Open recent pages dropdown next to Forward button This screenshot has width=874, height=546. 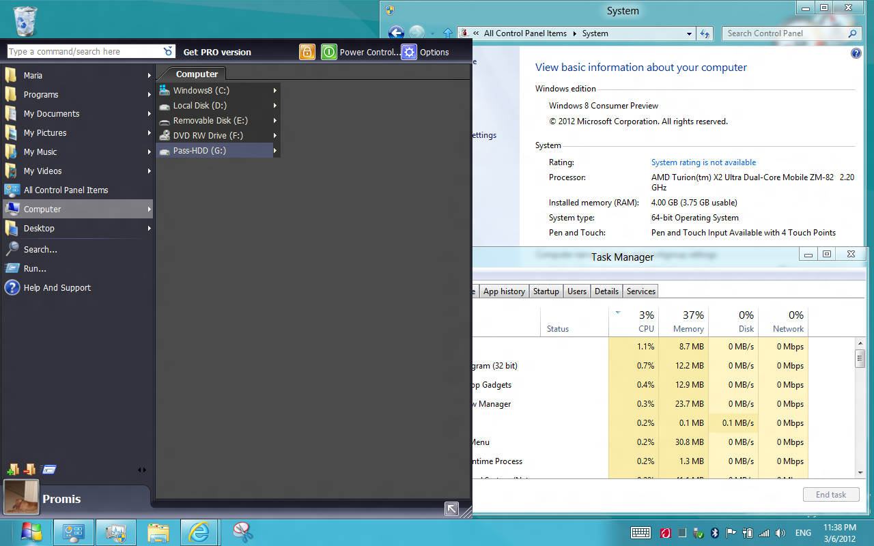433,33
